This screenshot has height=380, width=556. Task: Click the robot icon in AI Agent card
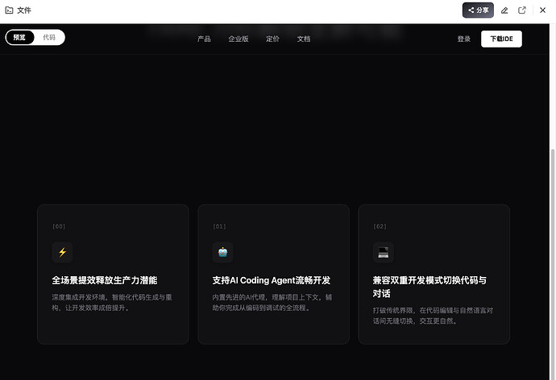(x=222, y=252)
